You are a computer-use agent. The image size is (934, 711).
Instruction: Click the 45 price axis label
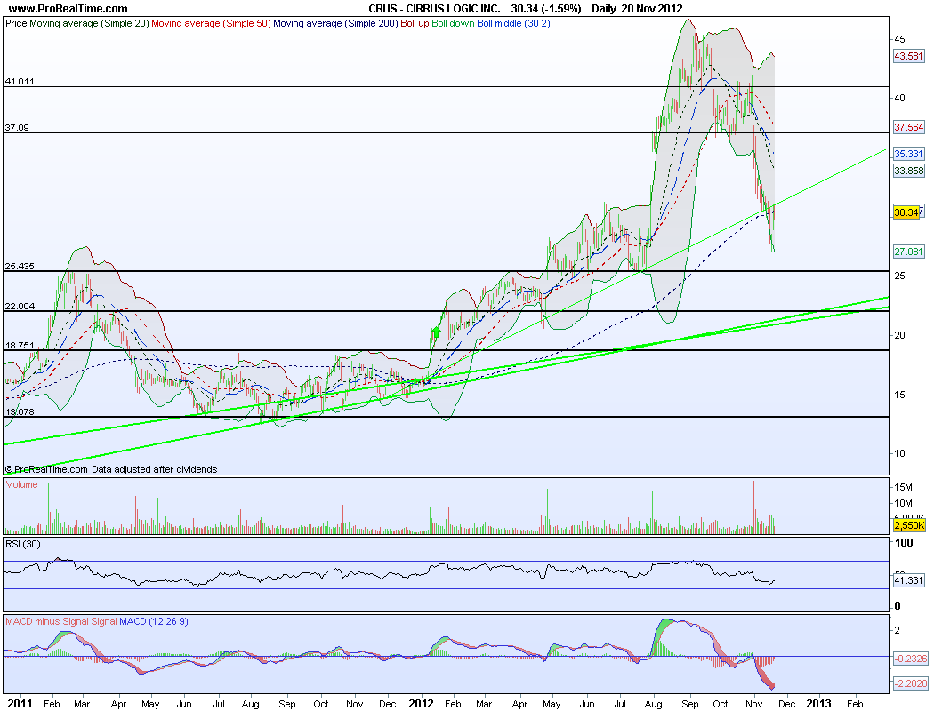pyautogui.click(x=899, y=39)
